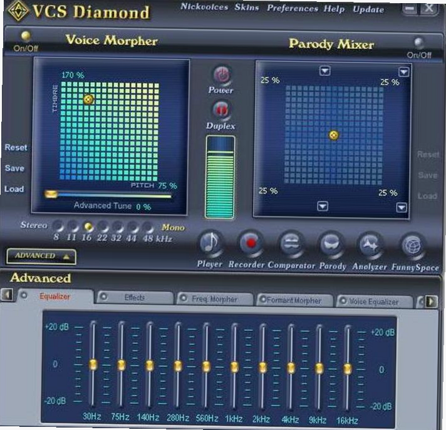Image resolution: width=446 pixels, height=430 pixels.
Task: Click Load in Parody Mixer
Action: [x=427, y=196]
